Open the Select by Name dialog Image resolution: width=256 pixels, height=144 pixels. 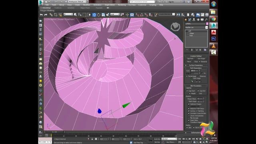(80, 15)
